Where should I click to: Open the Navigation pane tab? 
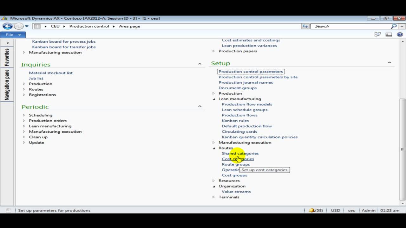pos(7,85)
